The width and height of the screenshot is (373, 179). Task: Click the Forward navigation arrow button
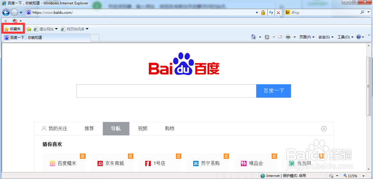click(x=14, y=13)
